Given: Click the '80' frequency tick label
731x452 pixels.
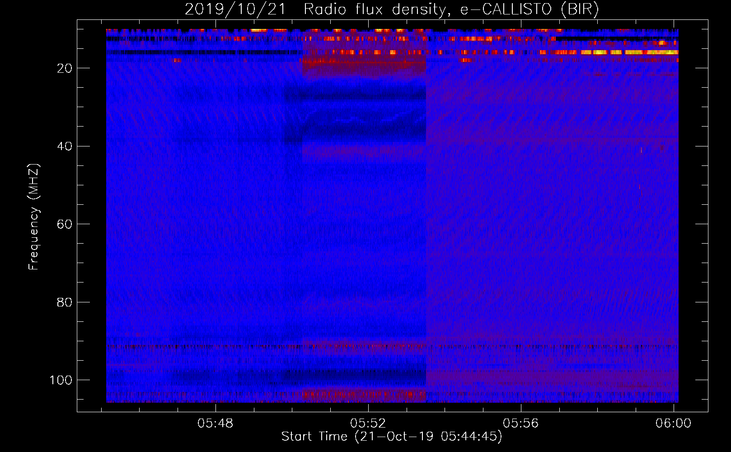Looking at the screenshot, I should (x=65, y=302).
